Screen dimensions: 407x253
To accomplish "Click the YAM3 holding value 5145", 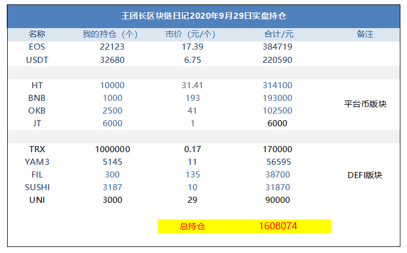I will click(113, 162).
